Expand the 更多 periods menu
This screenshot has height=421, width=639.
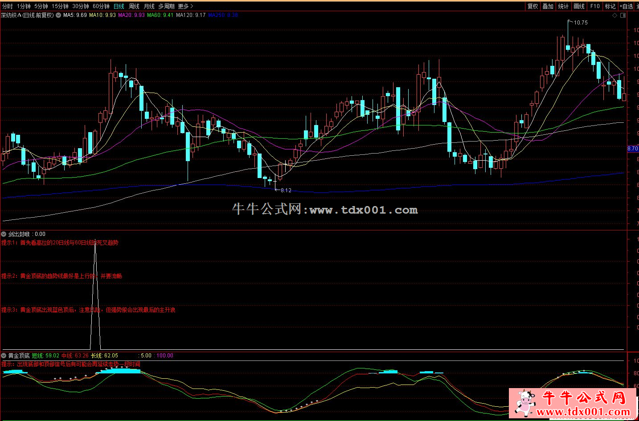(185, 6)
